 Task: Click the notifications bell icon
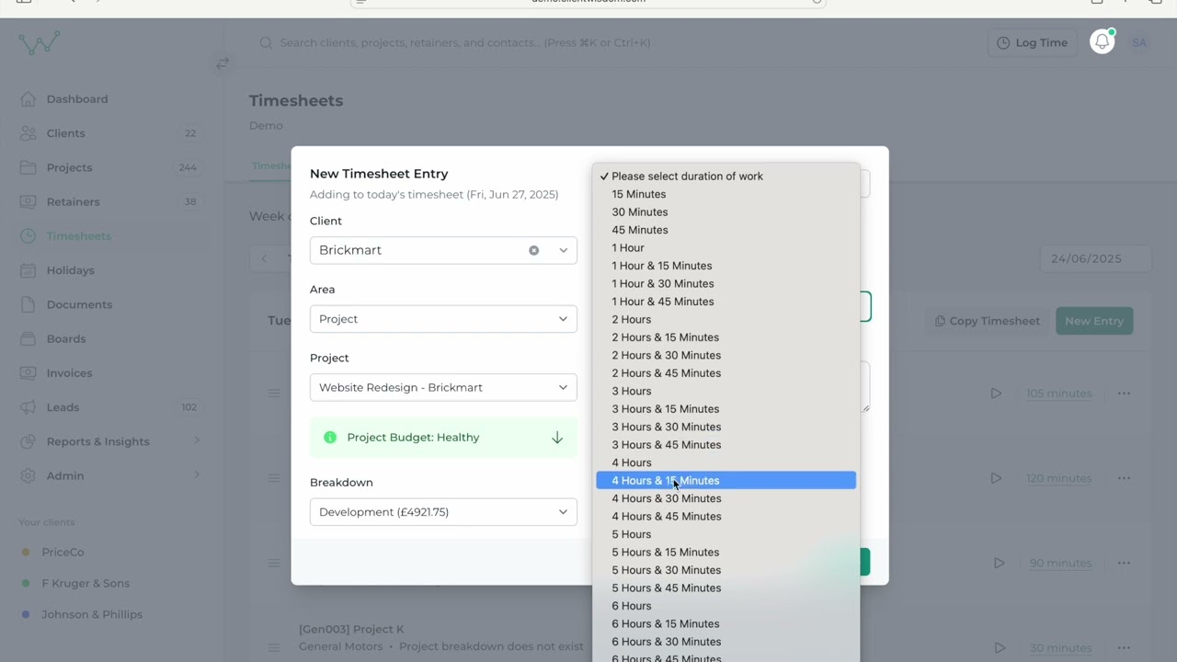[x=1102, y=42]
